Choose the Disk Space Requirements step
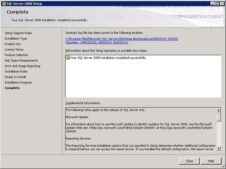 click(x=21, y=60)
